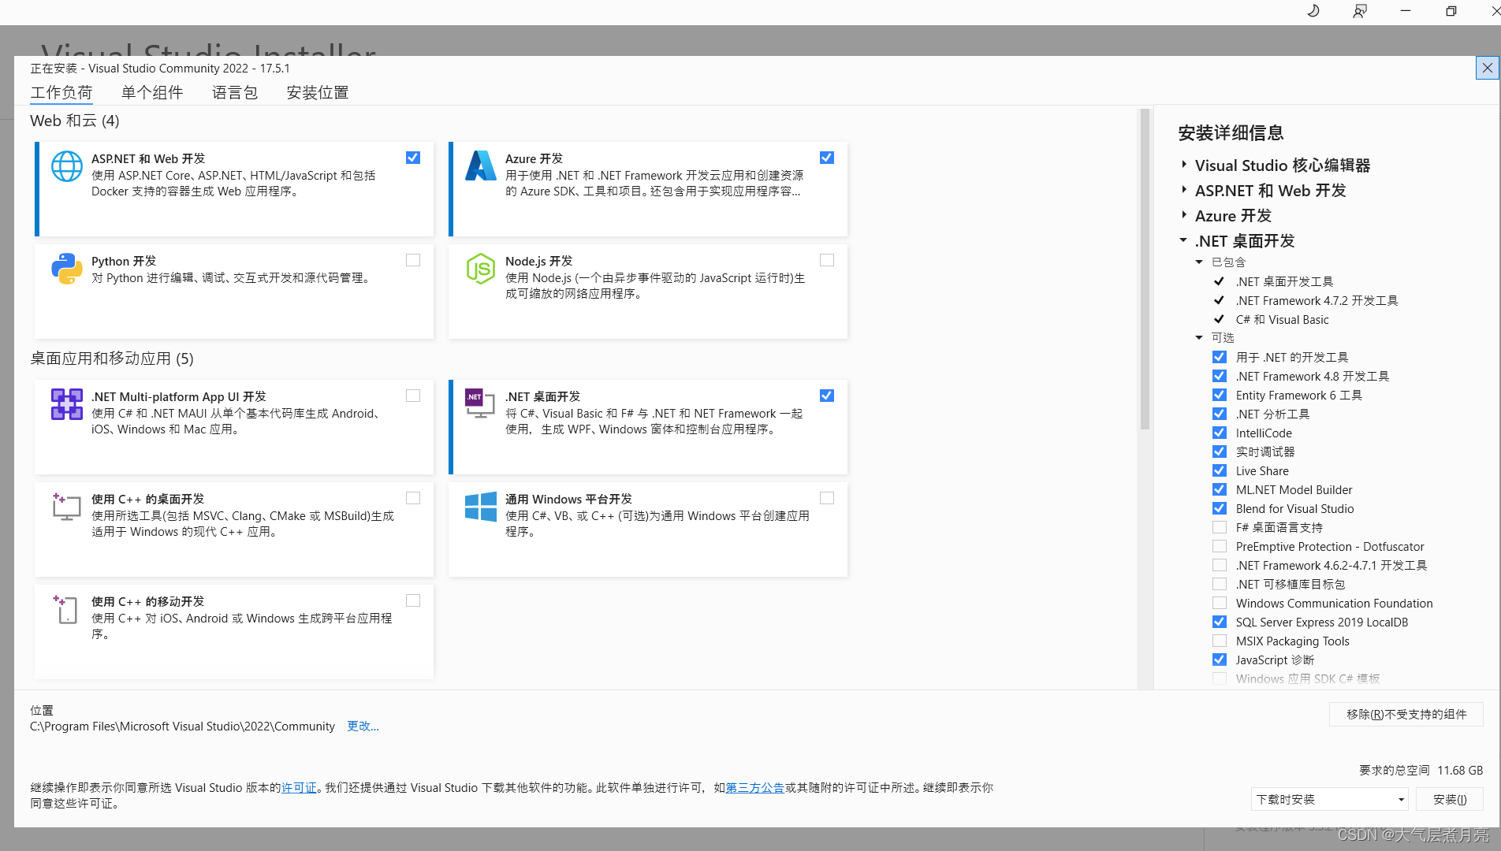Check 使用 C++ 的桌面开发 workload checkbox

413,498
